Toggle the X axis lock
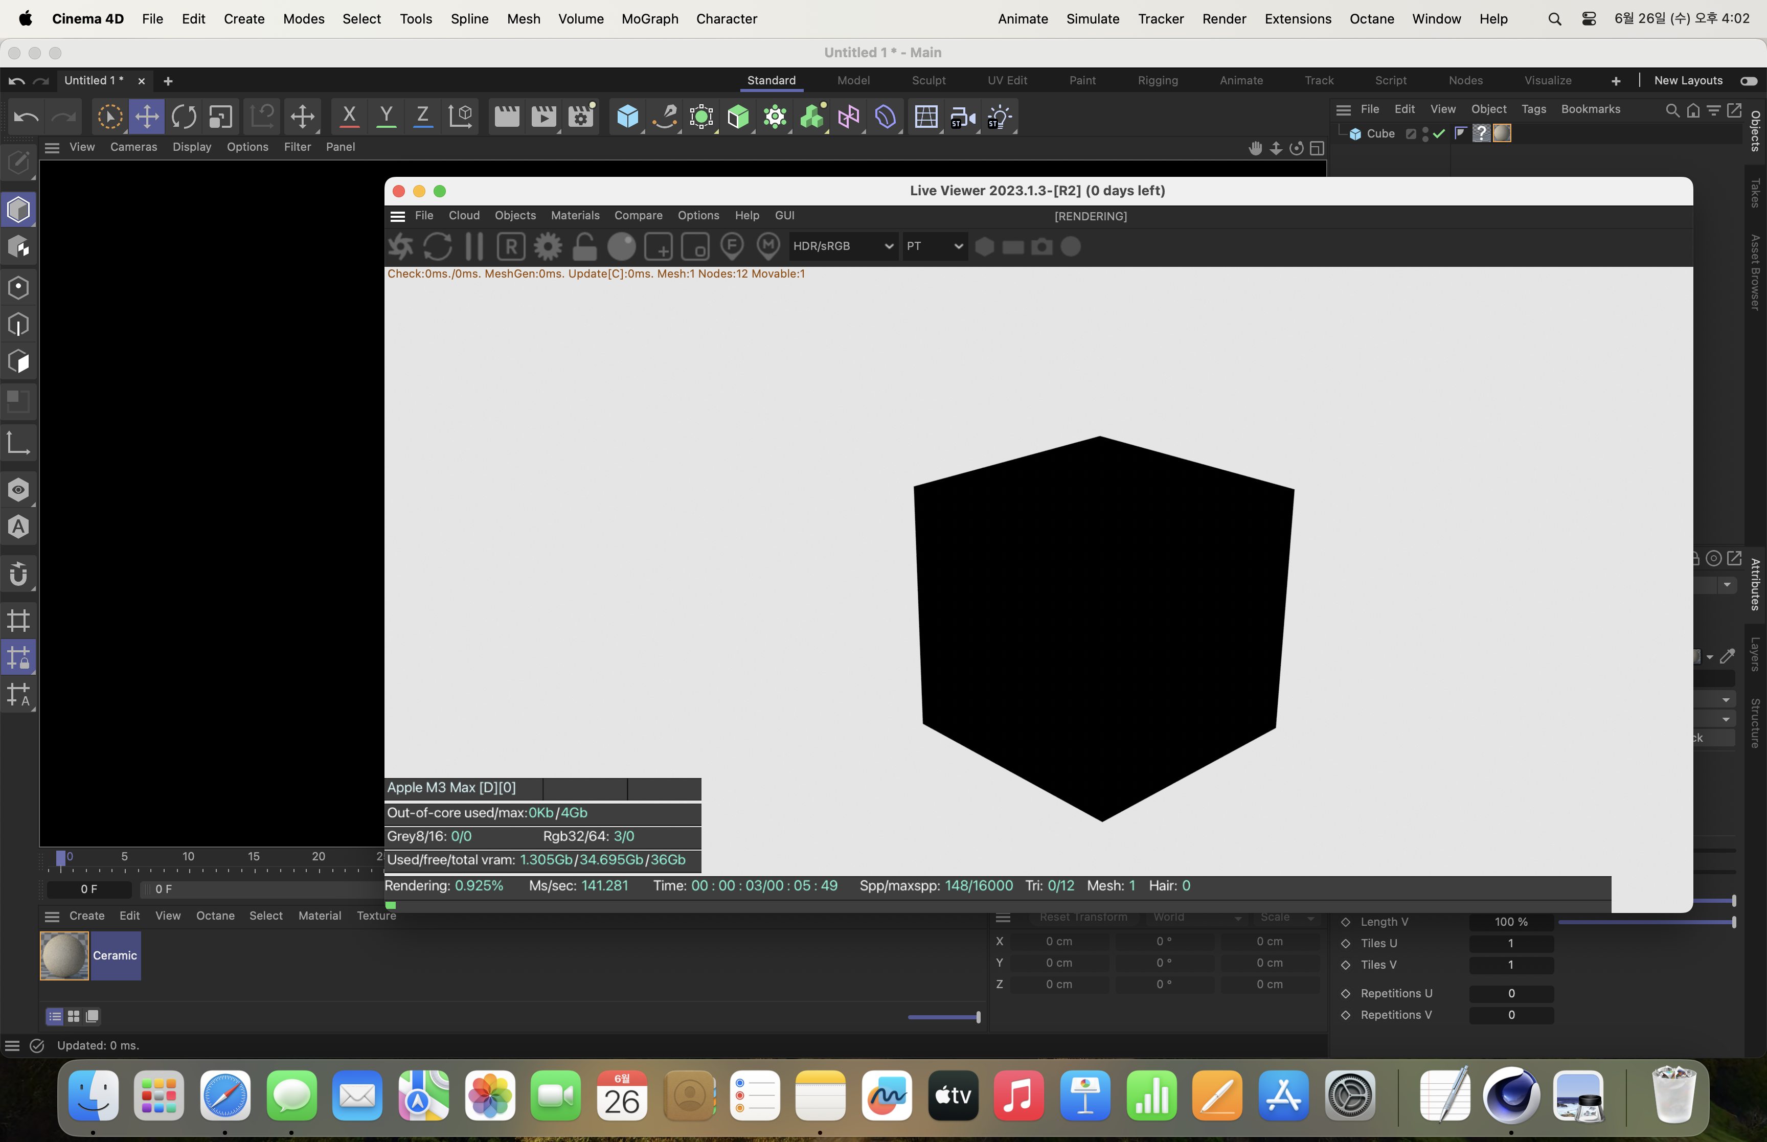 click(349, 117)
